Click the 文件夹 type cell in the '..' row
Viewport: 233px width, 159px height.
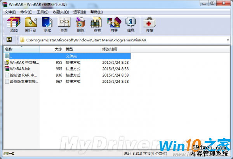(x=71, y=56)
